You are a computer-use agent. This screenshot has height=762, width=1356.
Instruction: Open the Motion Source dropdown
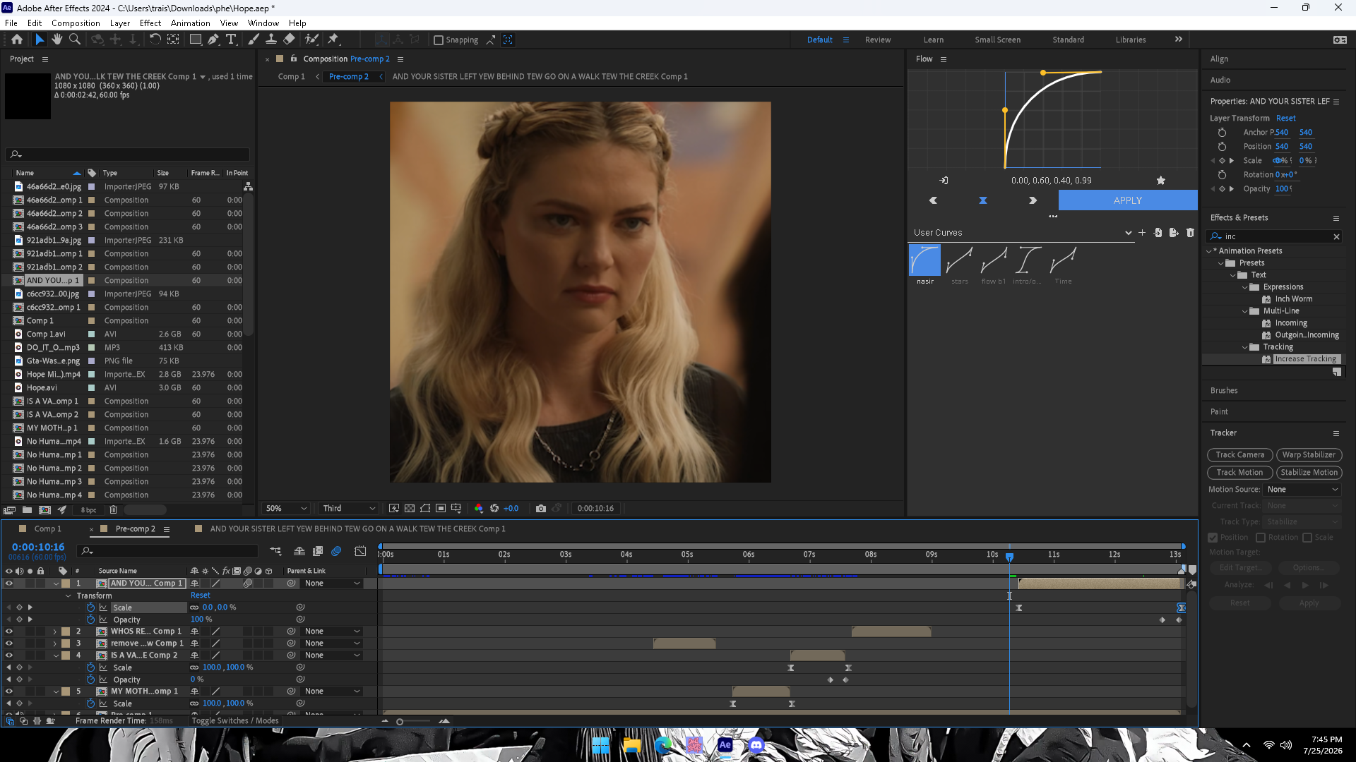[1302, 490]
